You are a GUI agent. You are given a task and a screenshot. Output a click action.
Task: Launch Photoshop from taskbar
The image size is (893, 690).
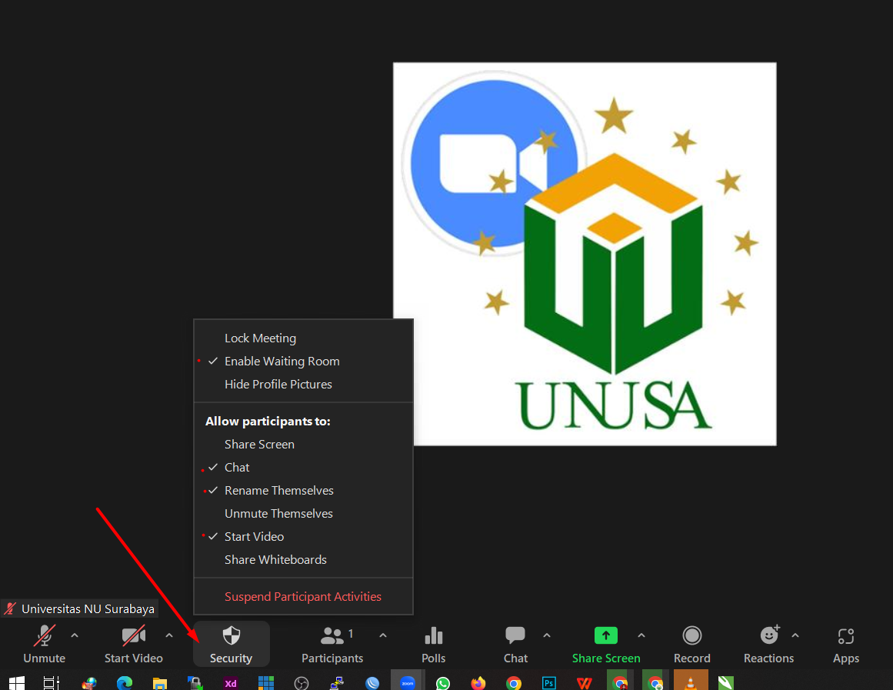[x=549, y=683]
